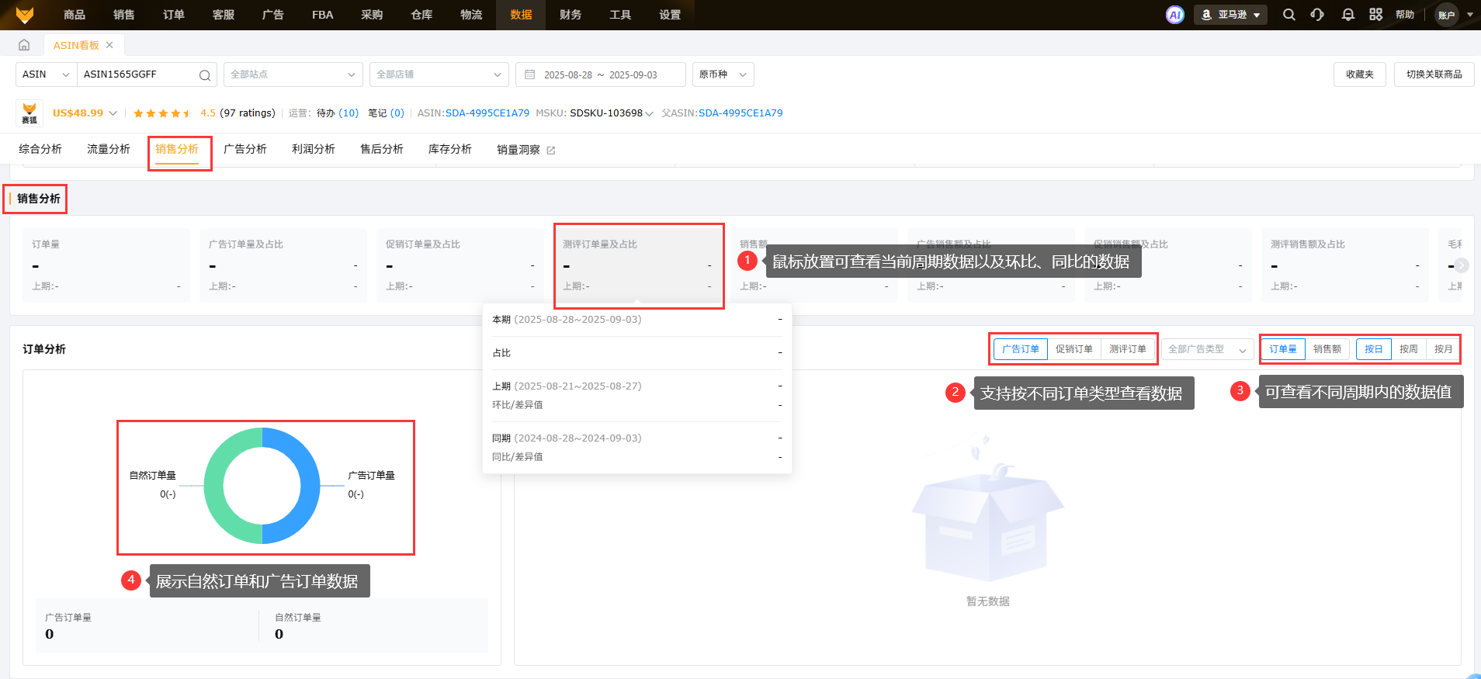Open the 广告 menu
The image size is (1481, 679).
[273, 15]
